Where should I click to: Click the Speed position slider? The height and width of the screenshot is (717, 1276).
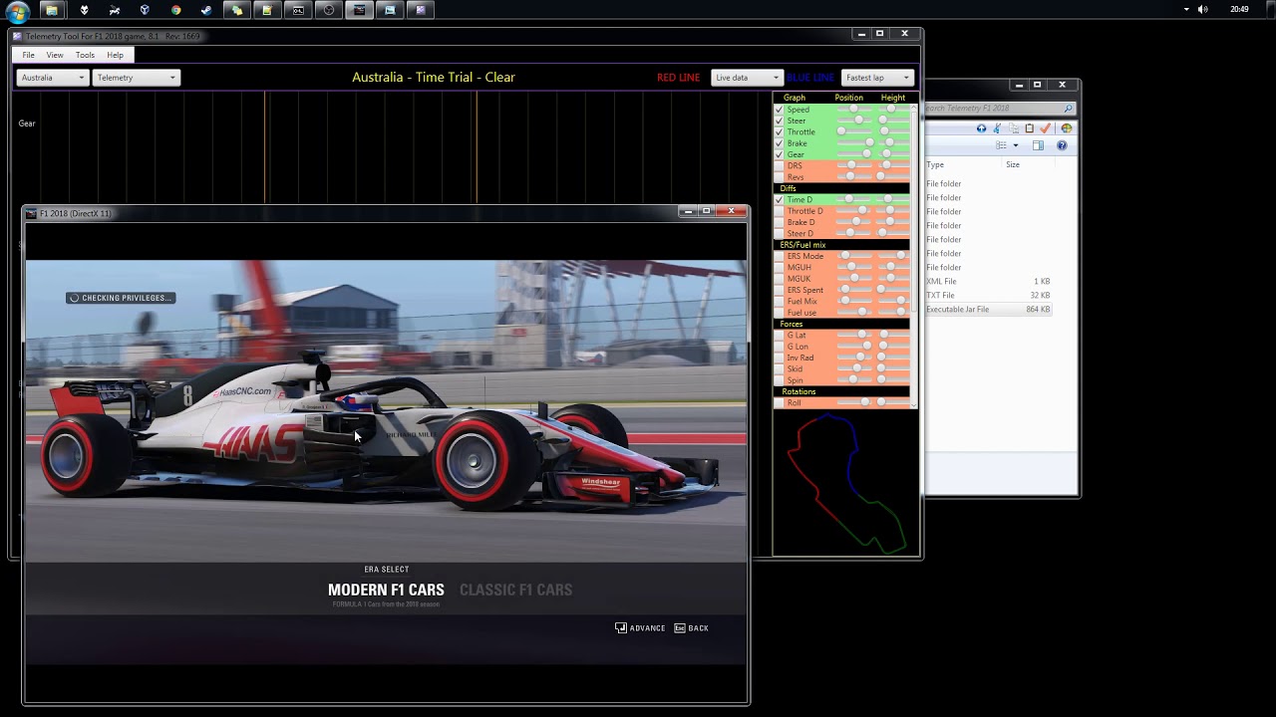pyautogui.click(x=852, y=110)
